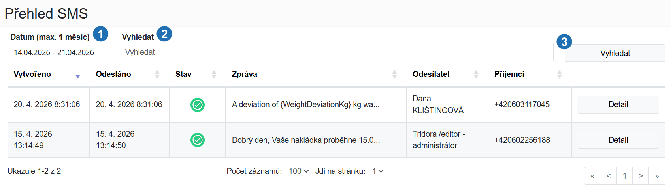671x190 pixels.
Task: Click into the Vyhledat search text field
Action: pos(336,52)
